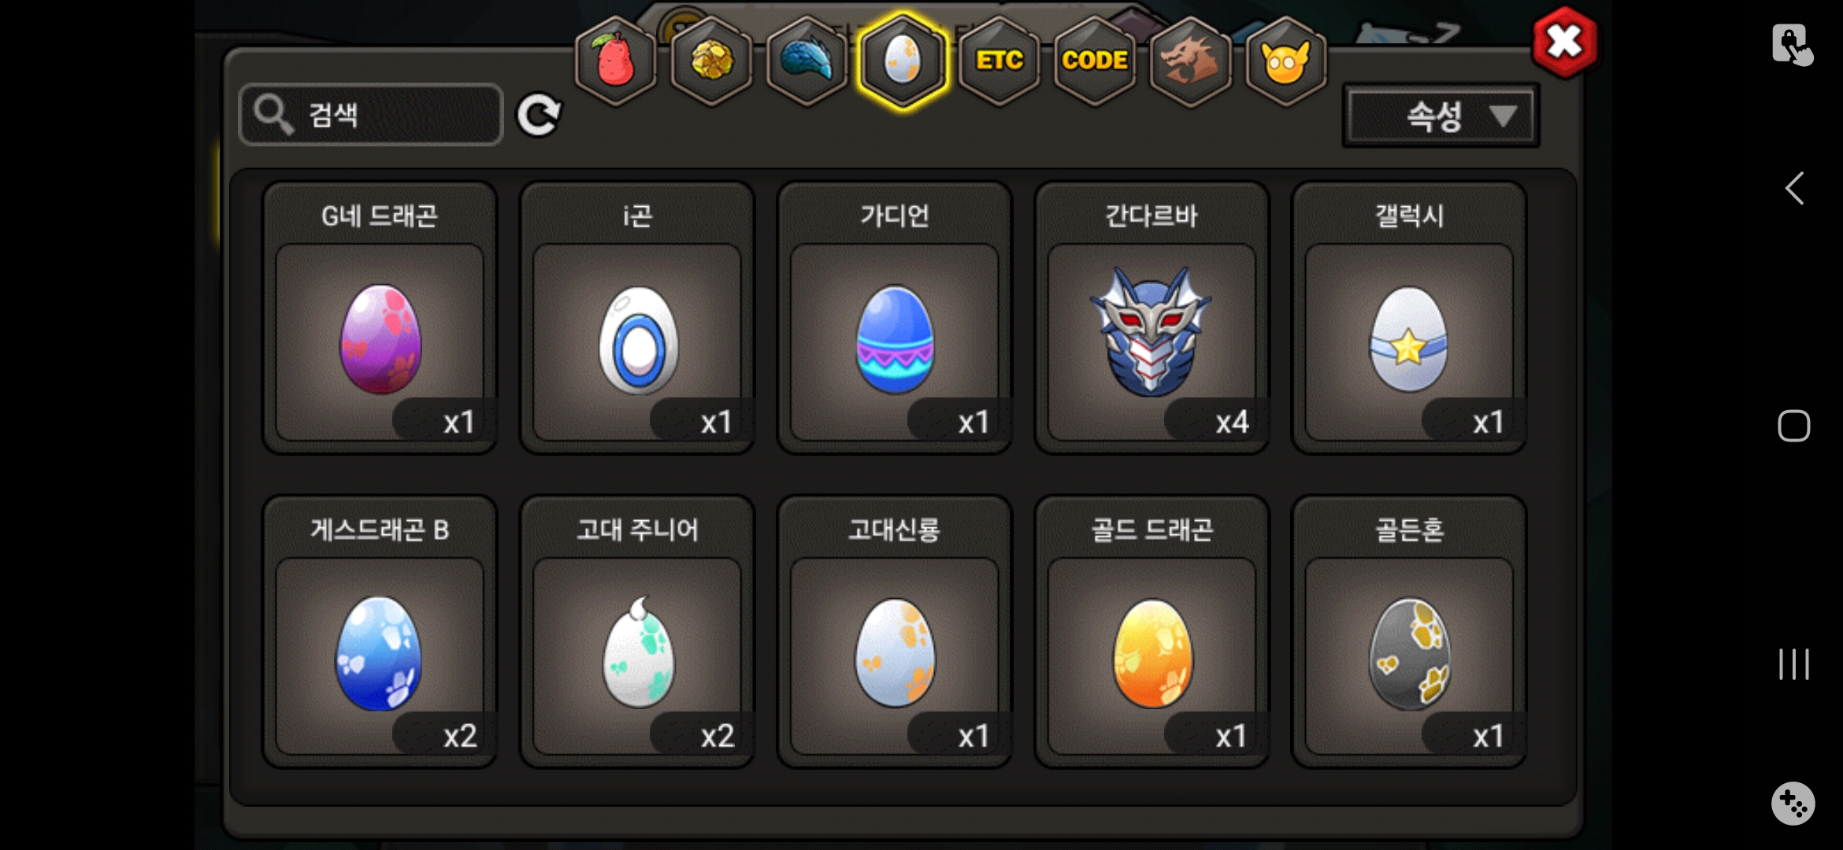Screen dimensions: 1843x850
Task: Select the yellow mask category tab
Action: click(1286, 61)
